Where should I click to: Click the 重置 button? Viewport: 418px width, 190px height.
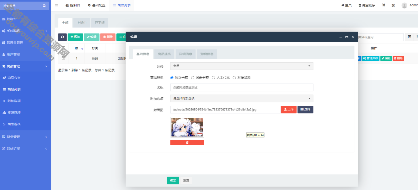[186, 180]
